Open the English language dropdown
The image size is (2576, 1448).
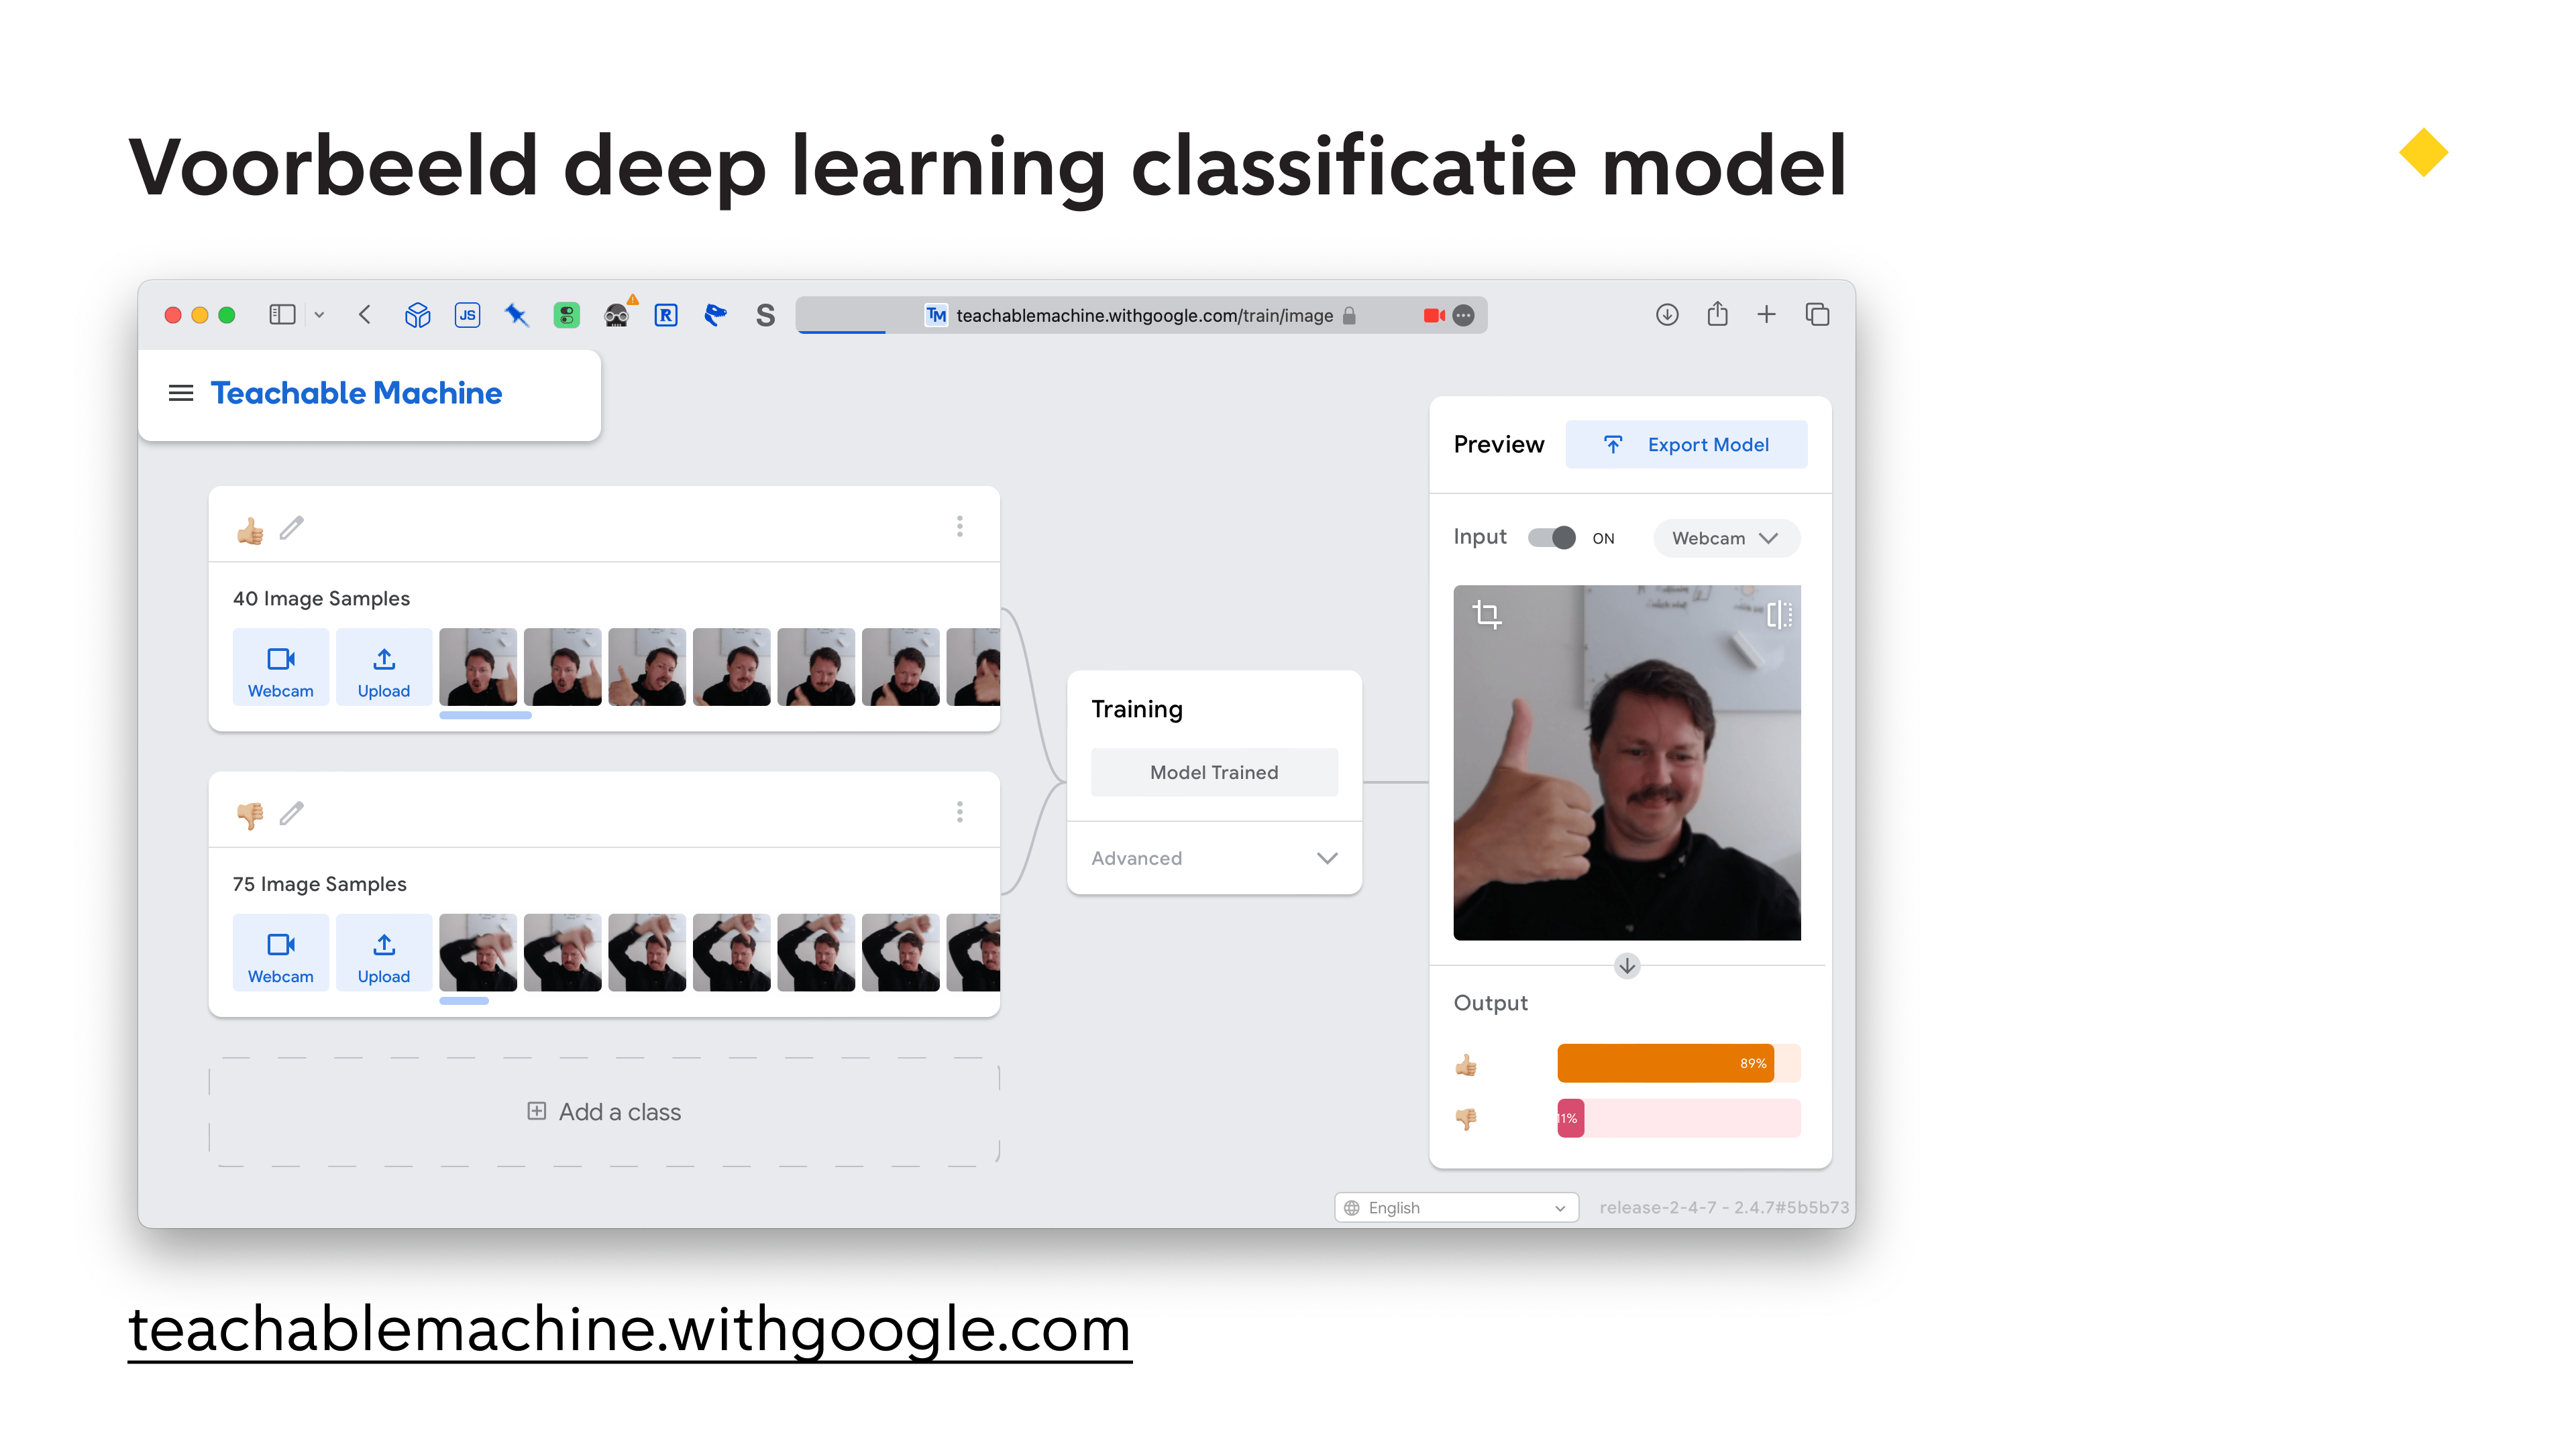tap(1456, 1207)
